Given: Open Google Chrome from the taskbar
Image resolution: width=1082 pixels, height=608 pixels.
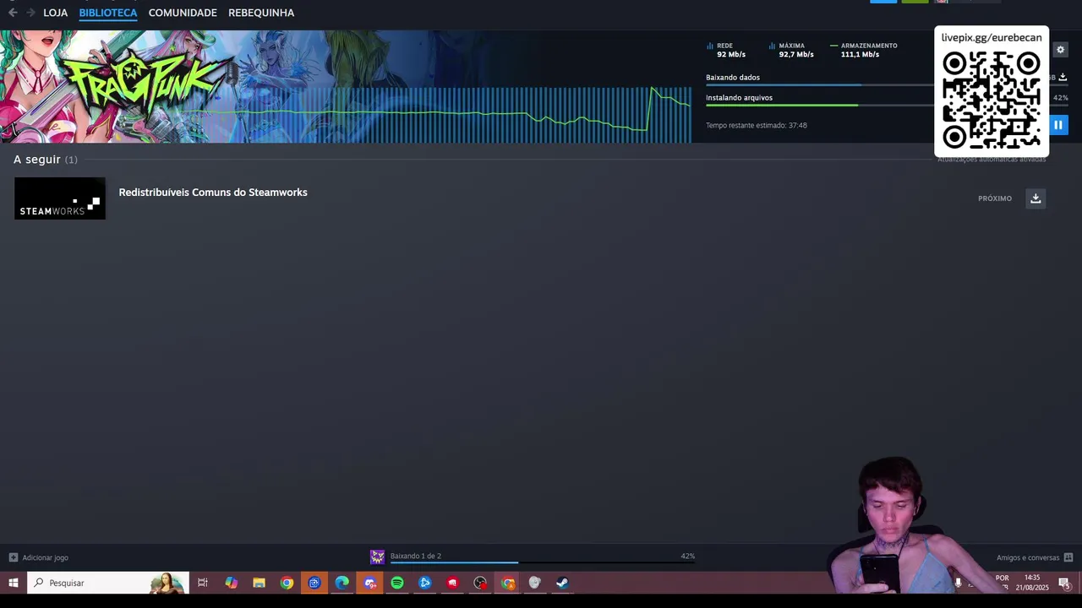Looking at the screenshot, I should pos(287,583).
